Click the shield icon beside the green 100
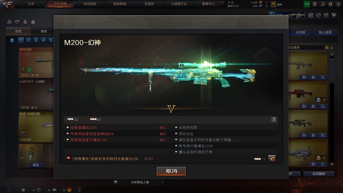Screen dimensions: 343x193 (314, 4)
